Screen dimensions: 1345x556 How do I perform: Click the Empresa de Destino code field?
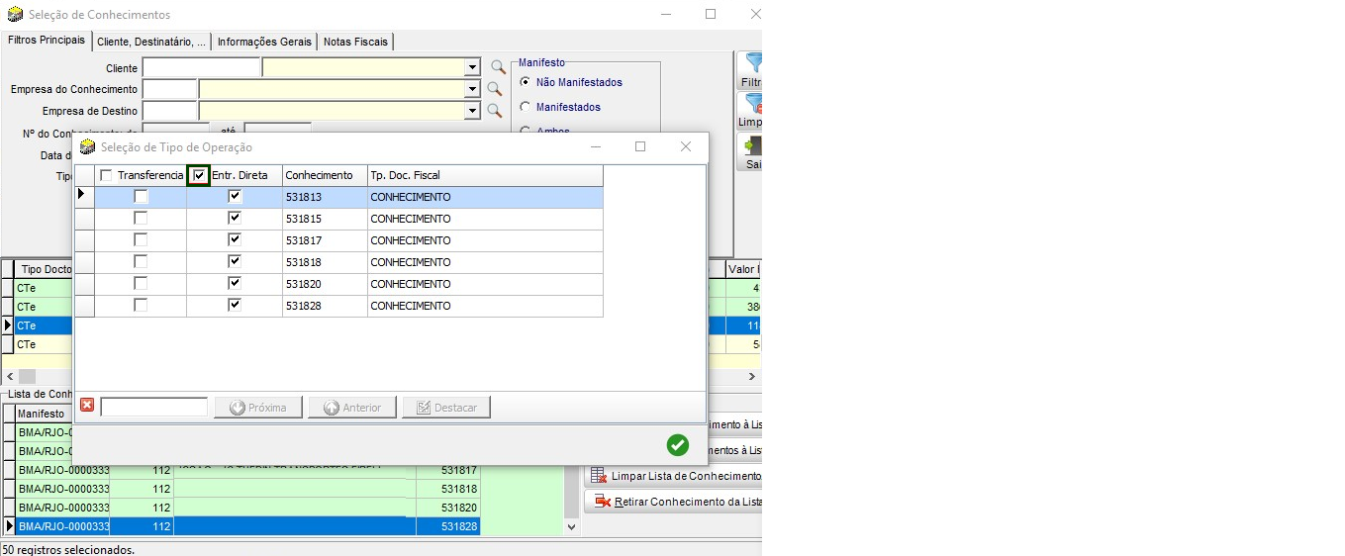170,111
